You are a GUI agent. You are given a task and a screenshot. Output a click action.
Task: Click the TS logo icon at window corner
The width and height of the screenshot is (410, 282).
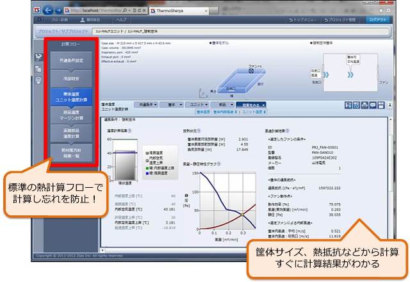pyautogui.click(x=37, y=10)
